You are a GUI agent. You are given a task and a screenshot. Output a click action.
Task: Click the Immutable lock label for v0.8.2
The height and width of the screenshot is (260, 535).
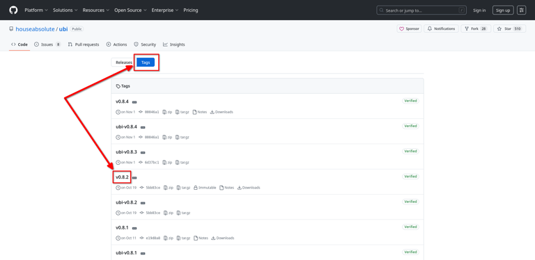click(x=205, y=188)
